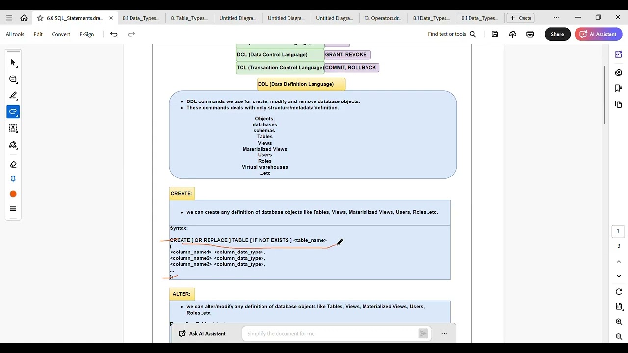628x353 pixels.
Task: Go to Acrobat Home
Action: point(24,18)
